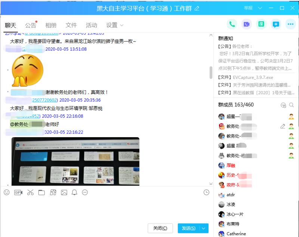Viewport: 299px width, 237px height.
Task: Click the bell notification icon in the input toolbar
Action: pyautogui.click(x=74, y=193)
